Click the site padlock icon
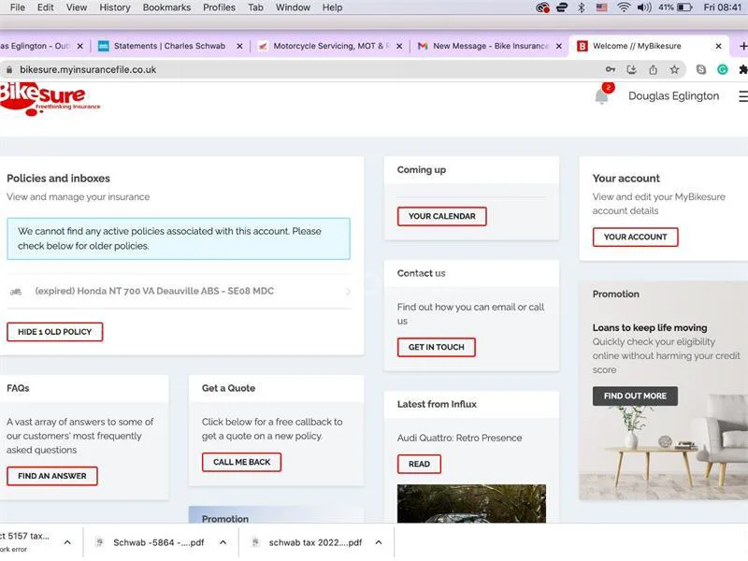The image size is (748, 561). [x=9, y=69]
